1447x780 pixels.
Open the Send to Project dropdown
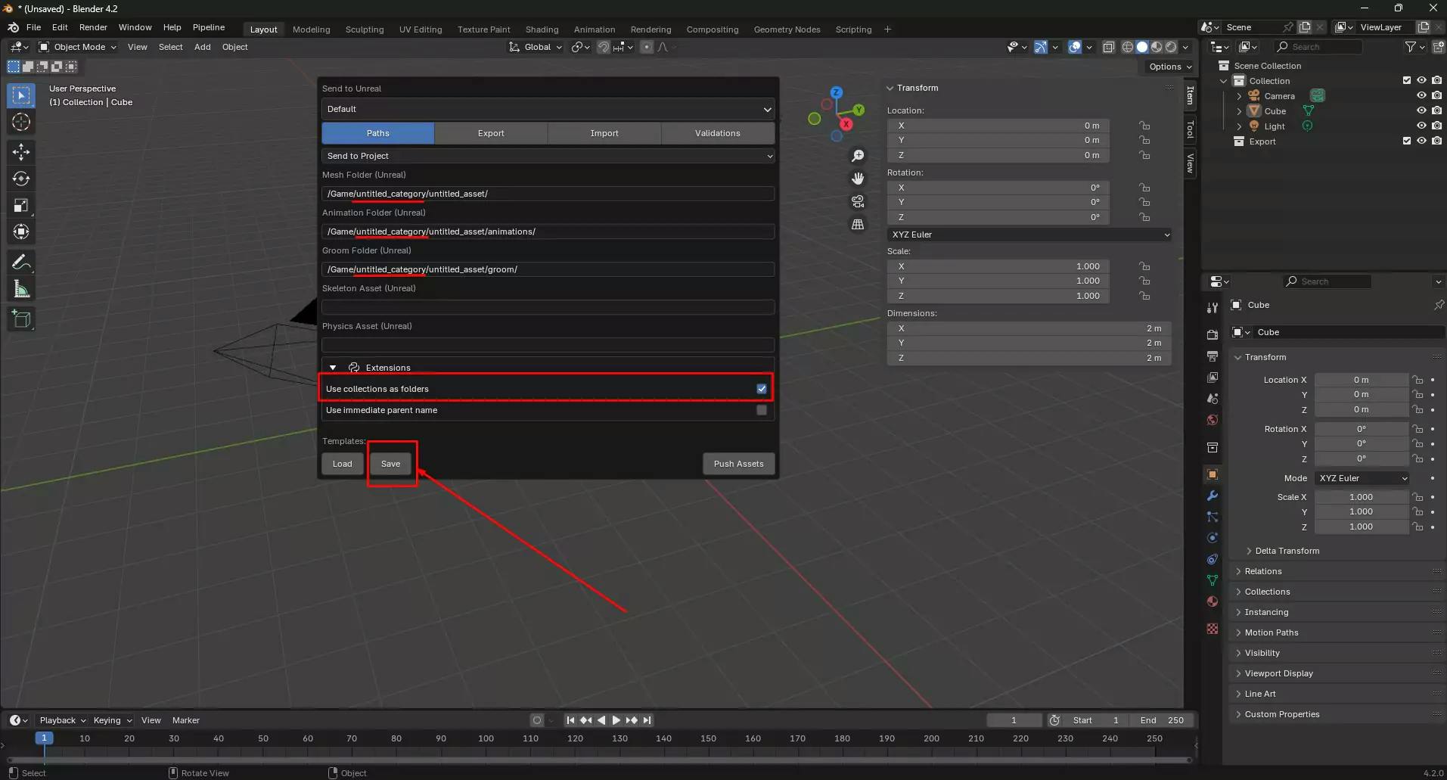[x=548, y=156]
